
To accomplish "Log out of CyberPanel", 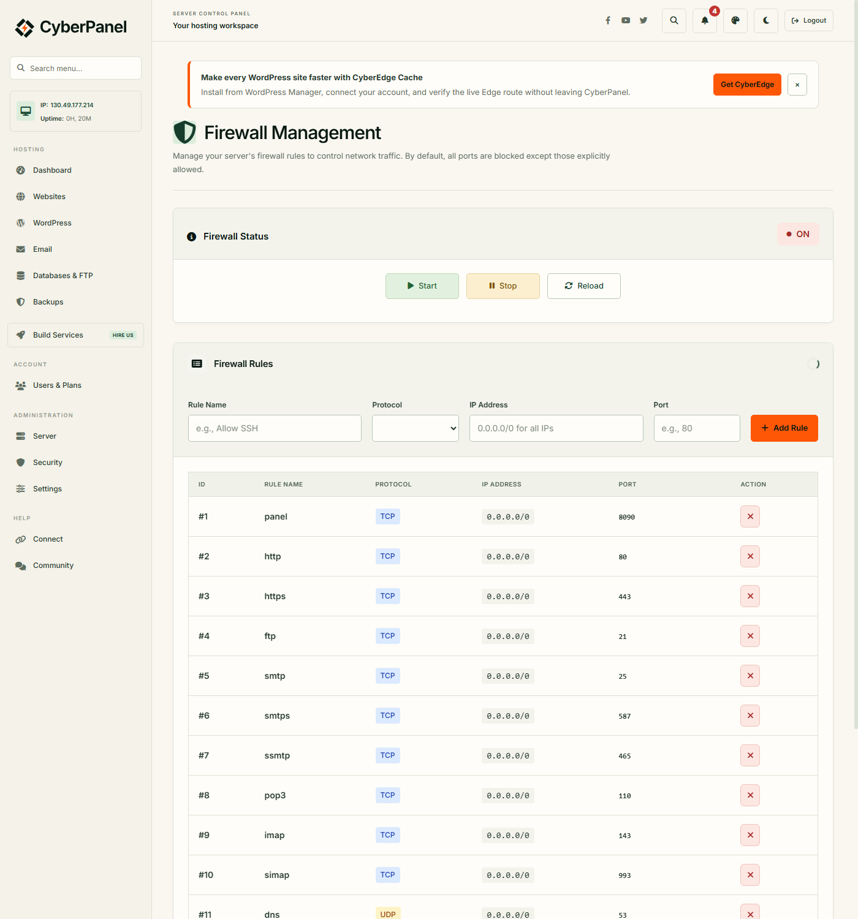I will pos(809,20).
